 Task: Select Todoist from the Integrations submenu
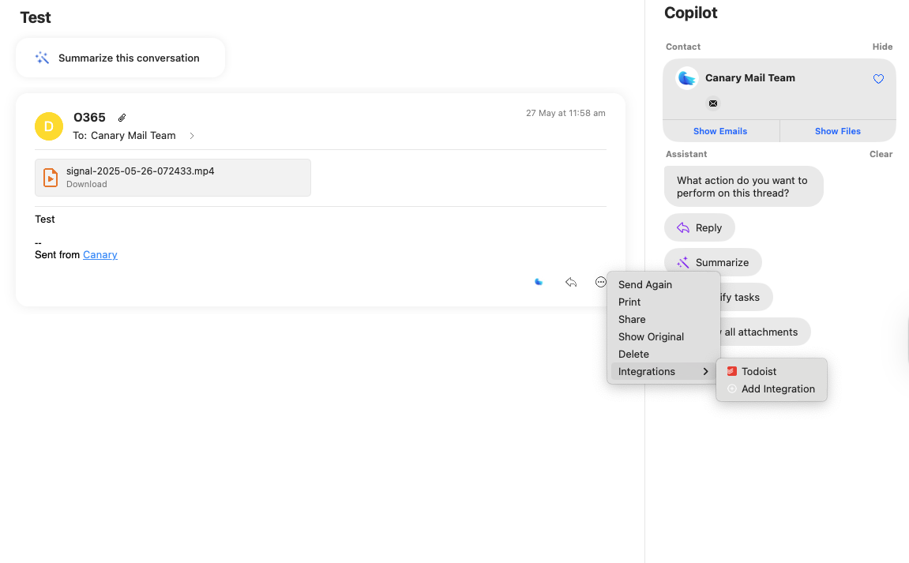(759, 372)
